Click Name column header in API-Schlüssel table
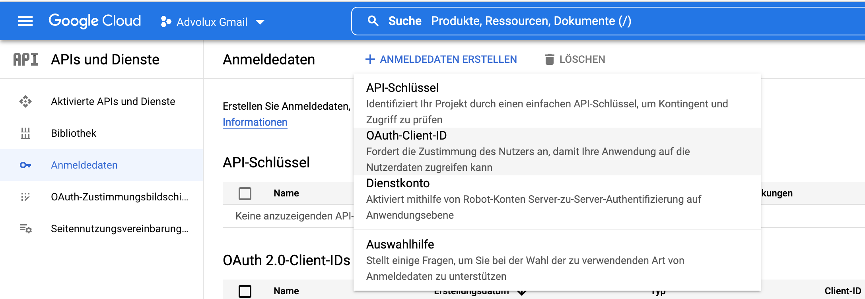This screenshot has width=865, height=299. 286,193
